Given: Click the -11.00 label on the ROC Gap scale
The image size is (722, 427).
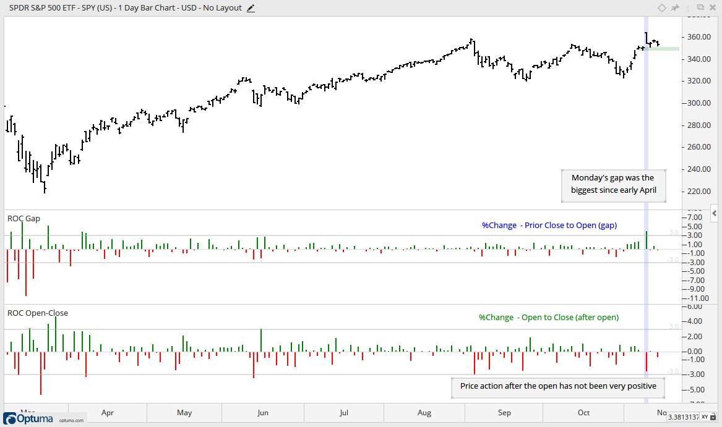Looking at the screenshot, I should 697,298.
